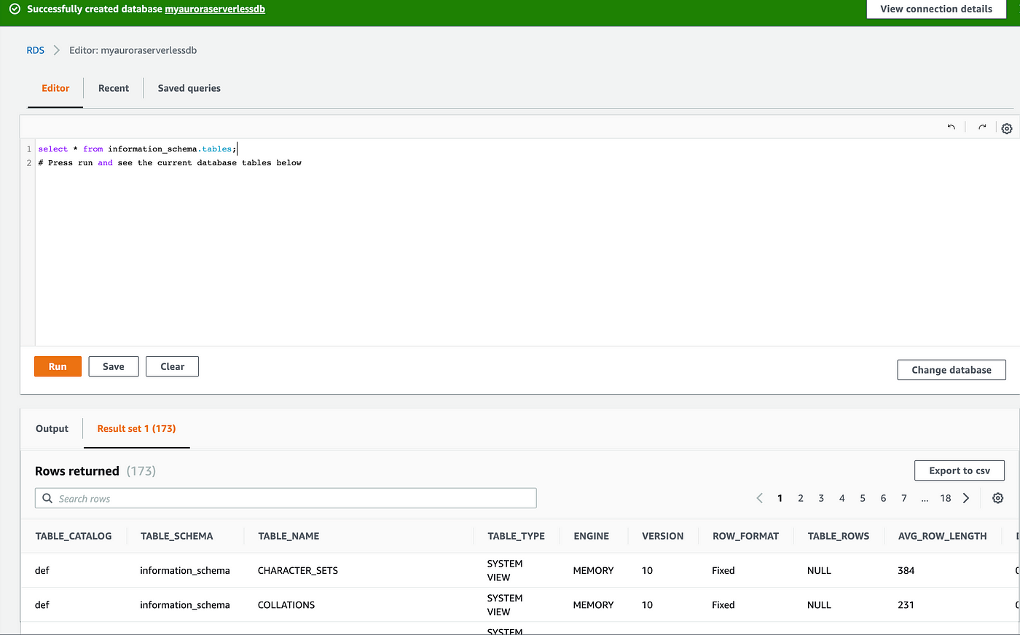Switch to the Editor tab

(x=55, y=88)
